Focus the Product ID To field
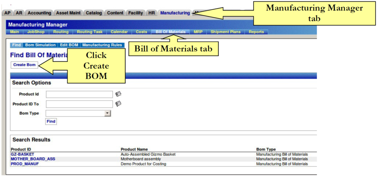377x176 pixels. tap(79, 104)
